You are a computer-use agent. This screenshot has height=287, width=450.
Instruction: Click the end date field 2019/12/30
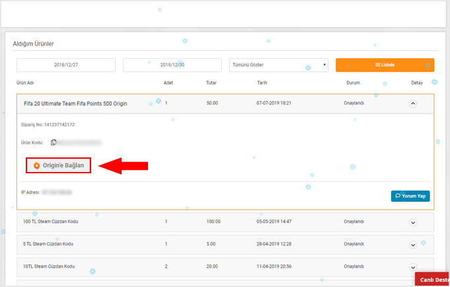[172, 65]
